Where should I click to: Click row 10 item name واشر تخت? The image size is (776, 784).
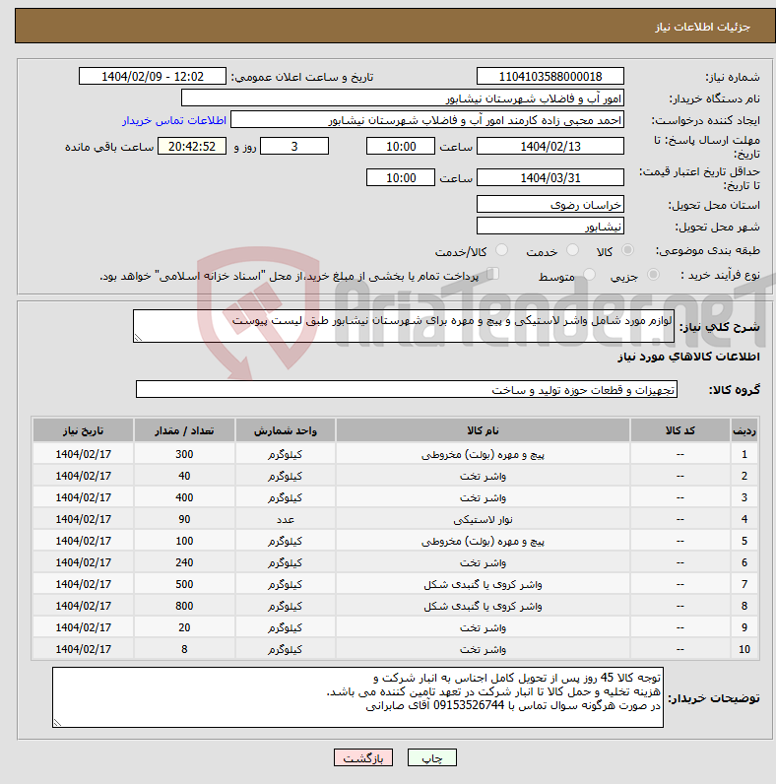click(x=483, y=649)
